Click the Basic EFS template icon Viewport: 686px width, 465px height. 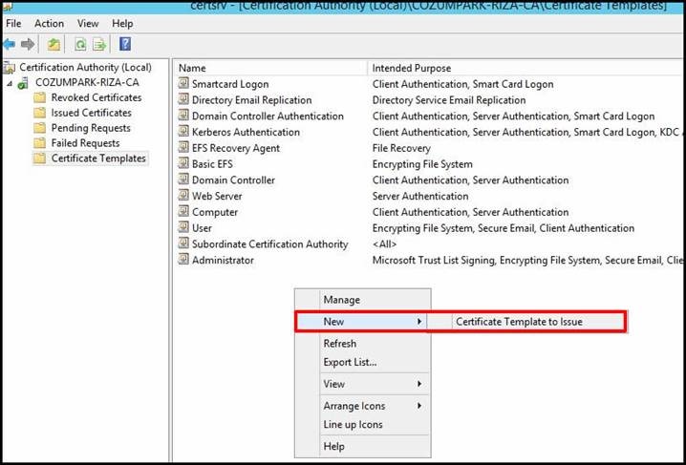183,164
